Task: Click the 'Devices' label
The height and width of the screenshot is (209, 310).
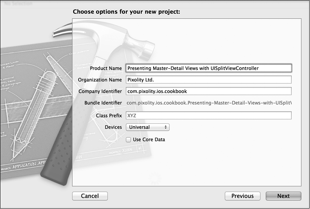Action: (113, 127)
